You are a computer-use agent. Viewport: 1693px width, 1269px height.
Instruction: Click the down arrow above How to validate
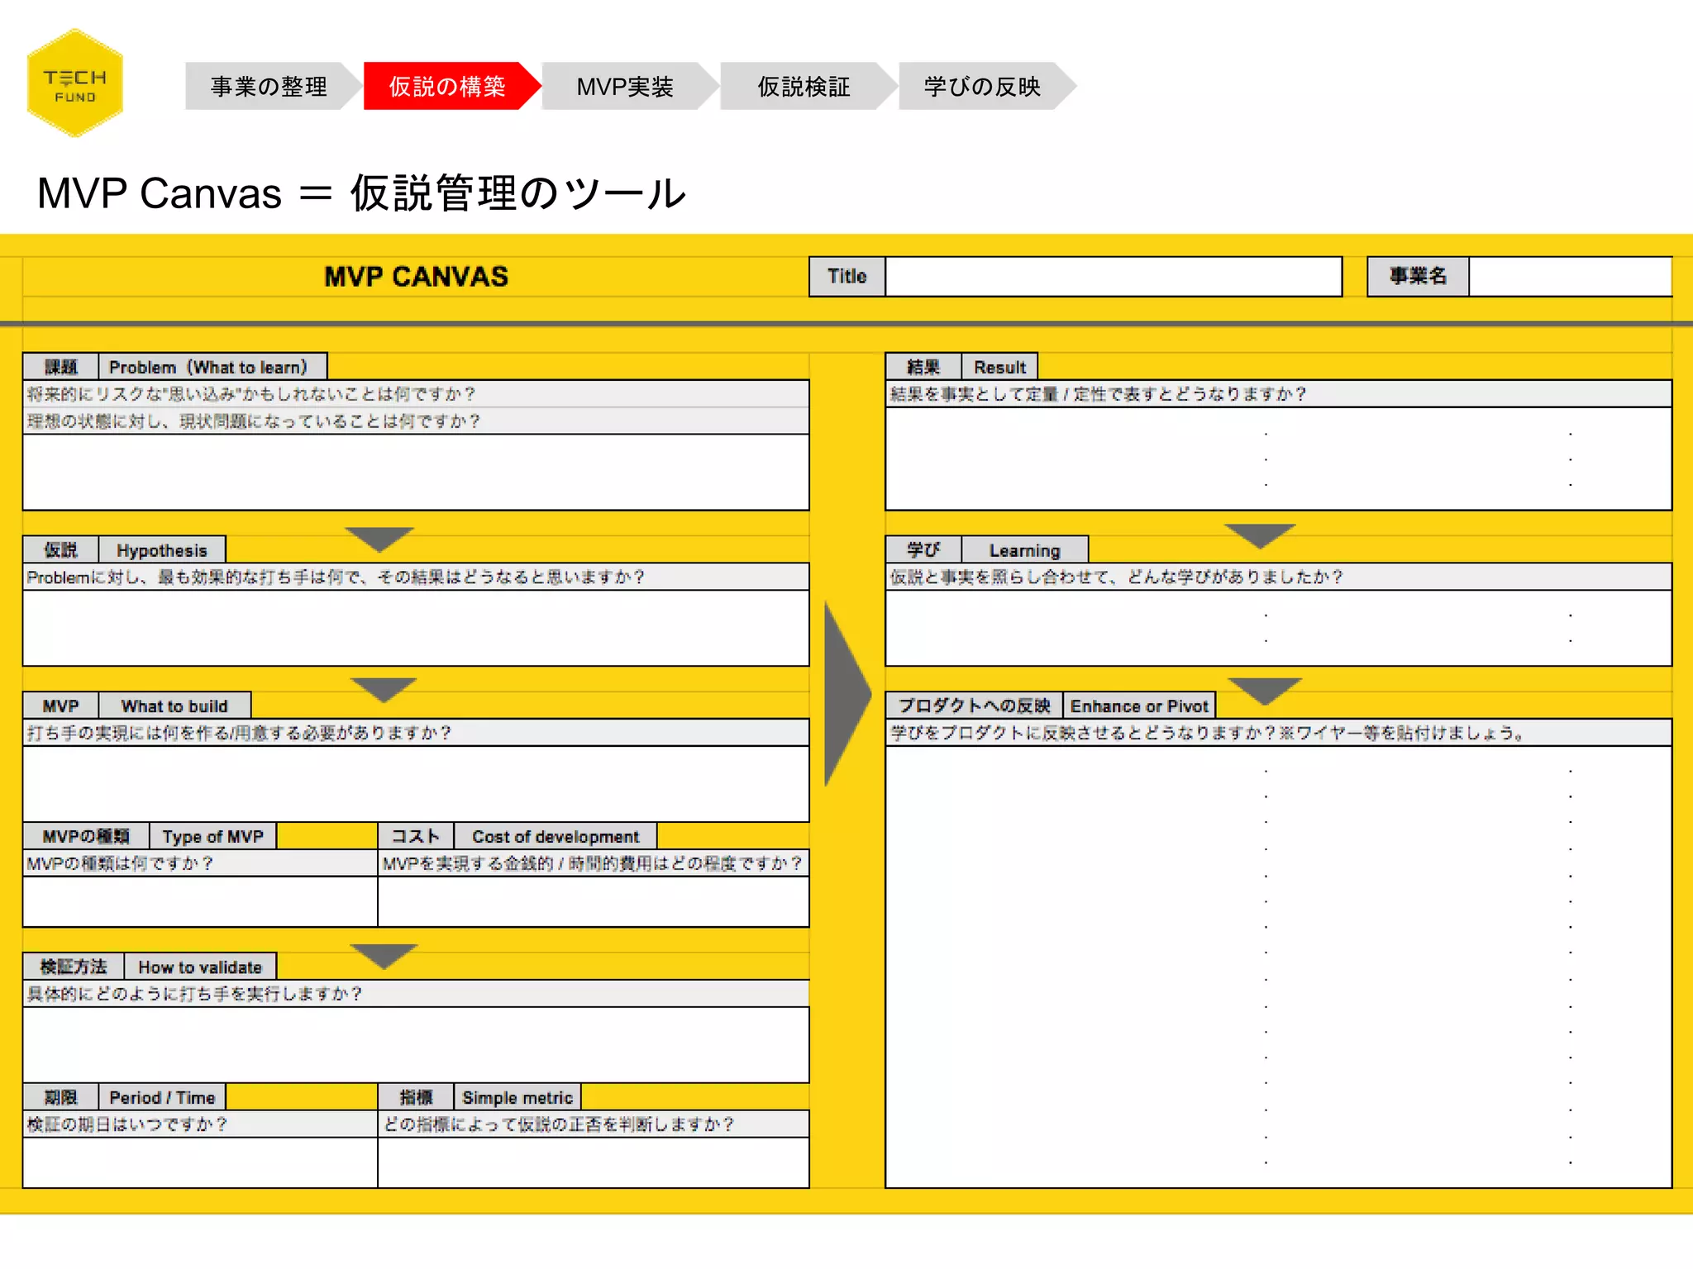384,956
